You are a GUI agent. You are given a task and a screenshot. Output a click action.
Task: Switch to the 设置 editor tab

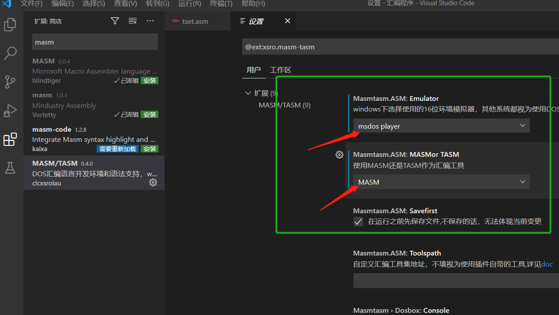pyautogui.click(x=263, y=21)
